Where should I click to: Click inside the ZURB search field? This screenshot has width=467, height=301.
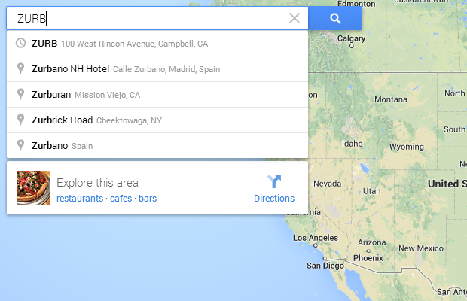(149, 19)
